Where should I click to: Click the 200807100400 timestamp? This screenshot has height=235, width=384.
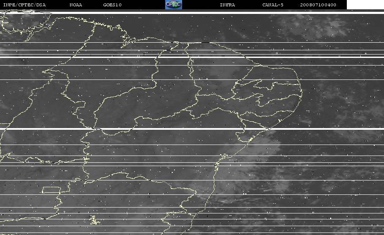[x=318, y=5]
